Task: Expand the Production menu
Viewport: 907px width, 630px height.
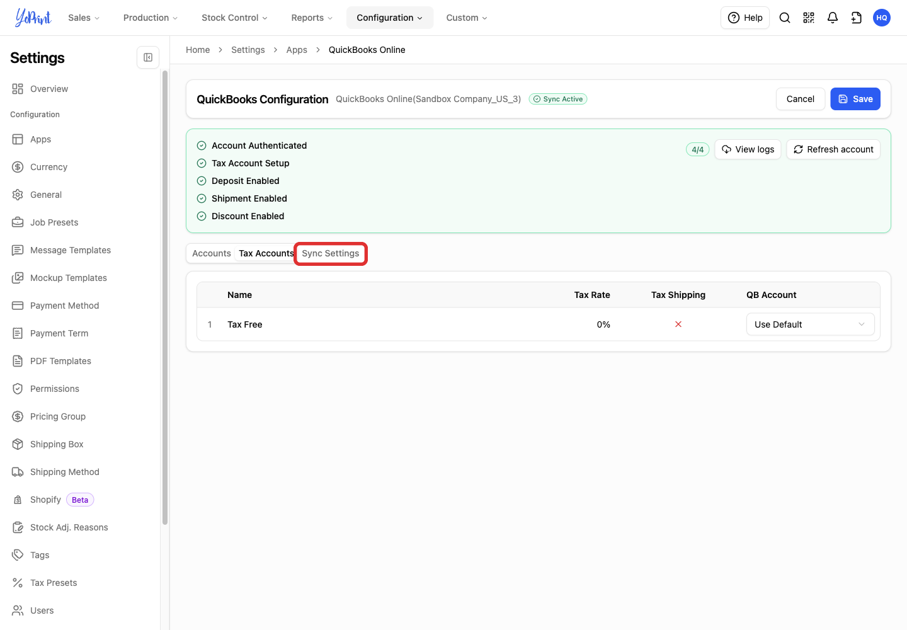Action: pos(151,18)
